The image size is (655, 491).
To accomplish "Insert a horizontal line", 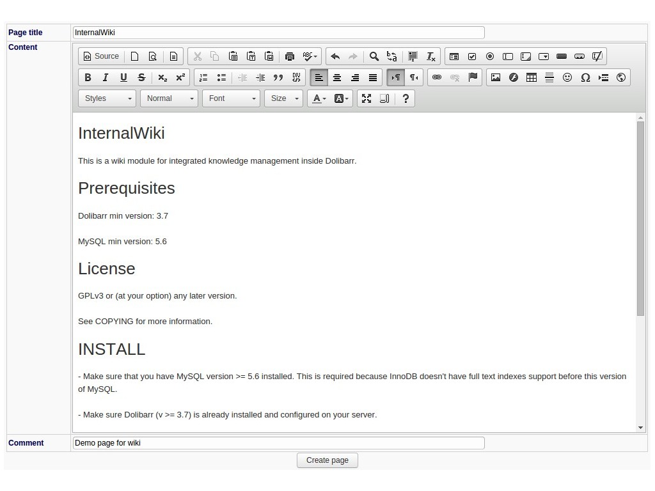I will (x=549, y=77).
